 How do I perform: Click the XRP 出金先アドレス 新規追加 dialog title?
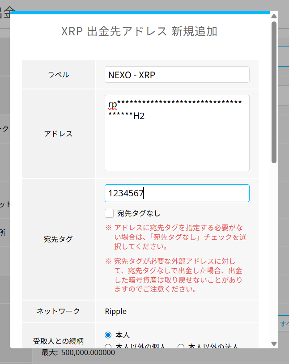[x=139, y=31]
